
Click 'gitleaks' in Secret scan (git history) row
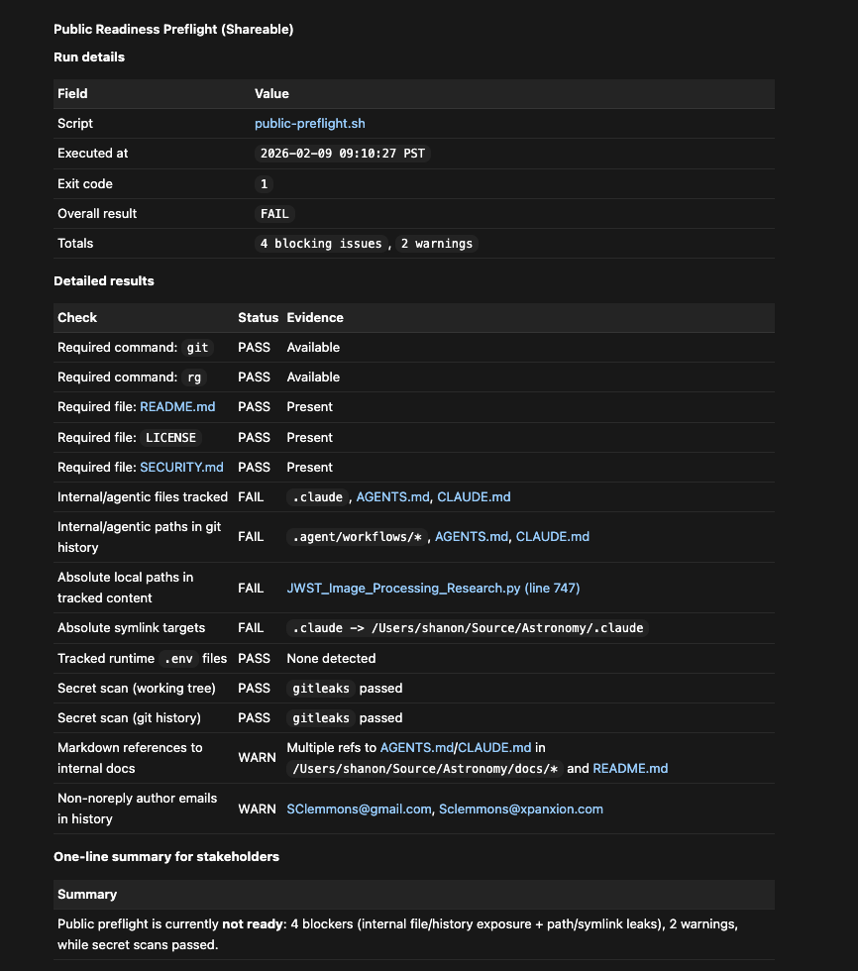(x=321, y=717)
